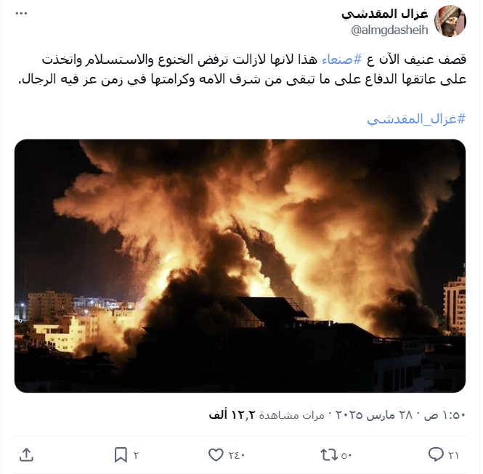The height and width of the screenshot is (474, 483).
Task: Bookmark this tweet with the bookmark icon
Action: pyautogui.click(x=121, y=454)
